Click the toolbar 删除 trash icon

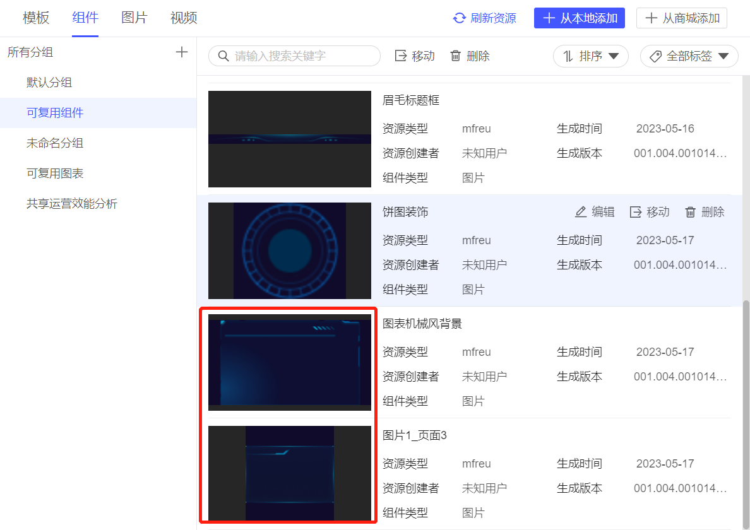click(x=456, y=56)
